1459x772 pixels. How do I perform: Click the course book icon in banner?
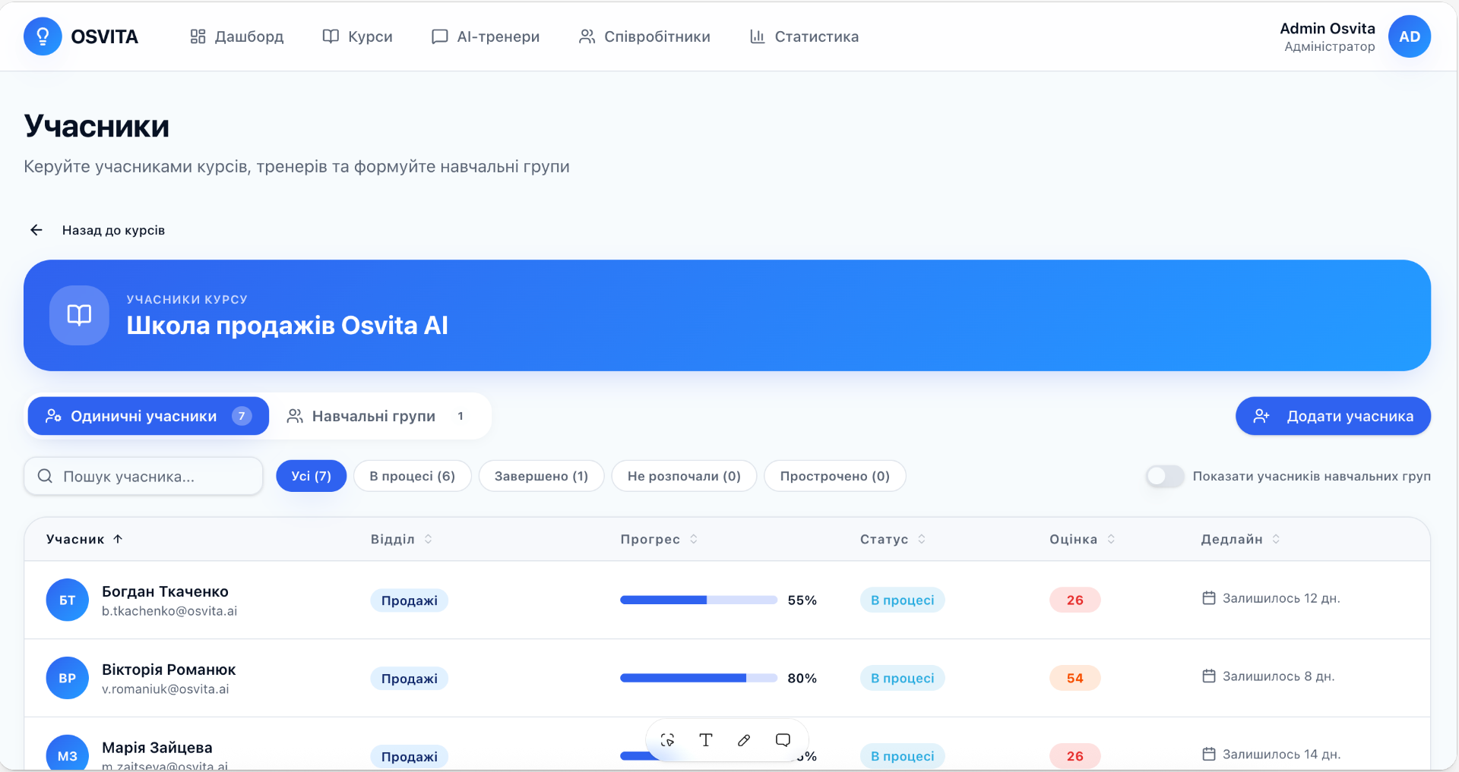coord(79,315)
